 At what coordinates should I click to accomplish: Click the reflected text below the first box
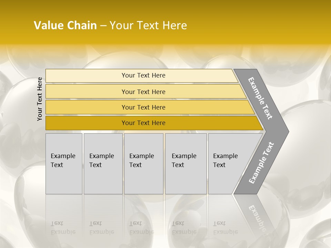pyautogui.click(x=63, y=228)
